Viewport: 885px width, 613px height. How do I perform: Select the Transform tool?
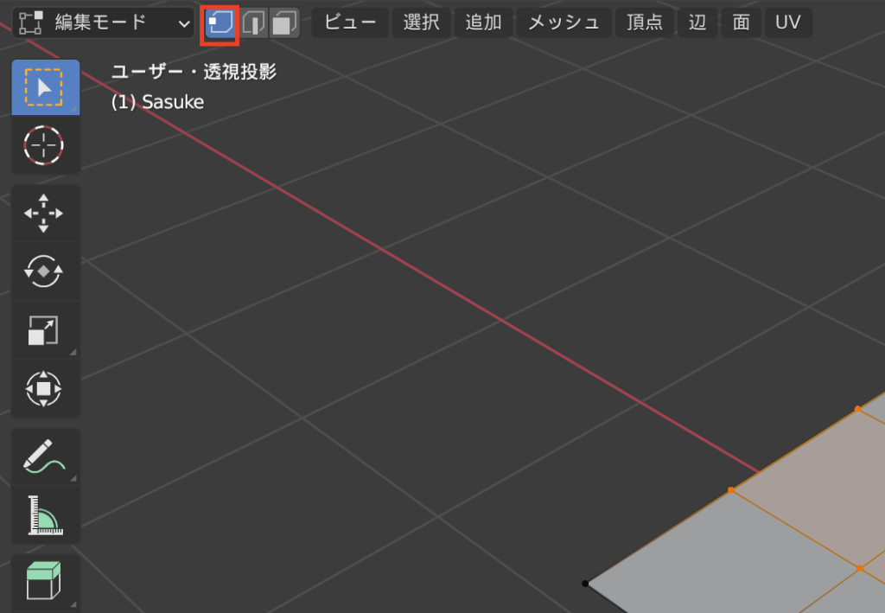pyautogui.click(x=45, y=389)
